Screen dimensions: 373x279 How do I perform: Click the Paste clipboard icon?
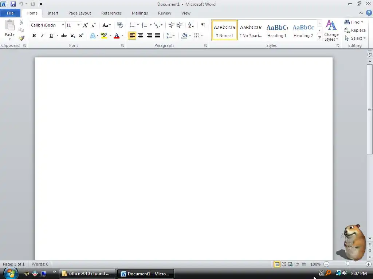[10, 25]
